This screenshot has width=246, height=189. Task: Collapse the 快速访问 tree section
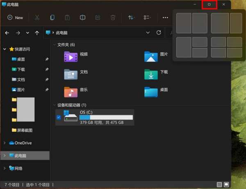pos(5,49)
